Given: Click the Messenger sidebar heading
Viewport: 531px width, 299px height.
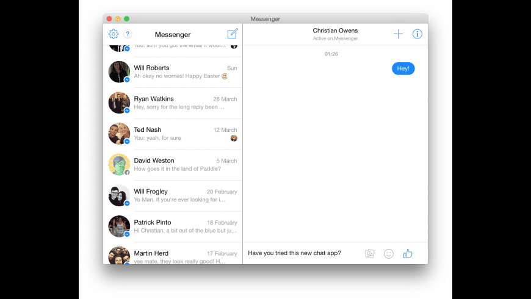Looking at the screenshot, I should tap(173, 35).
